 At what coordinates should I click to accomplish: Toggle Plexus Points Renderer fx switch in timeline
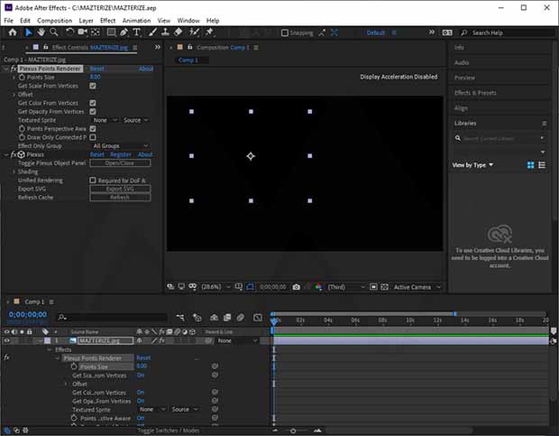(7, 357)
